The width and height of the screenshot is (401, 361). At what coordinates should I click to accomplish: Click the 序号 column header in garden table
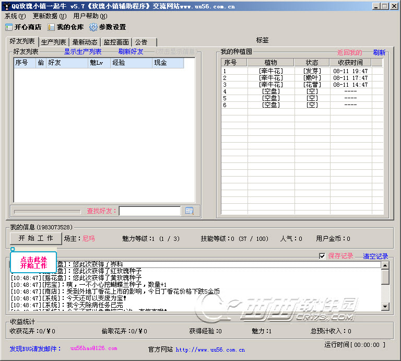234,62
